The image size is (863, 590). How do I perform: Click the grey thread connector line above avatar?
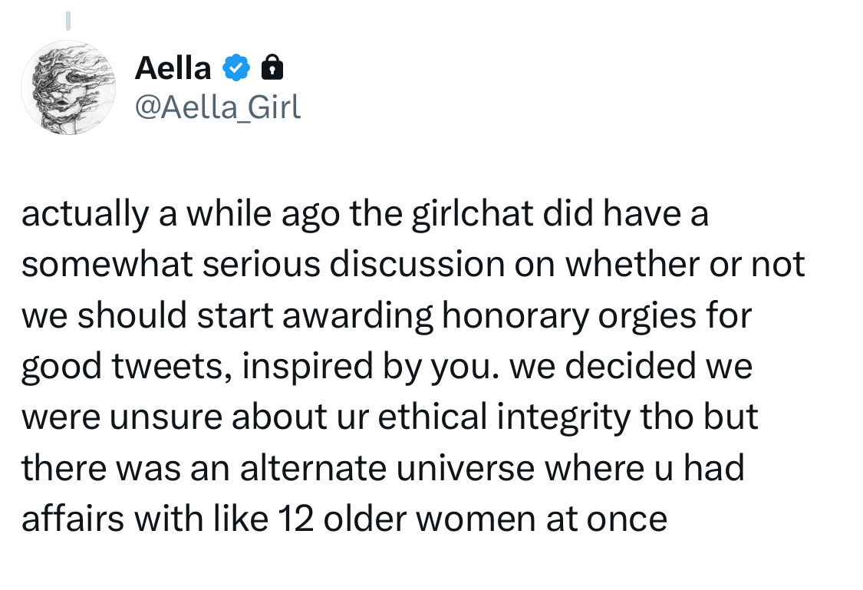(68, 21)
